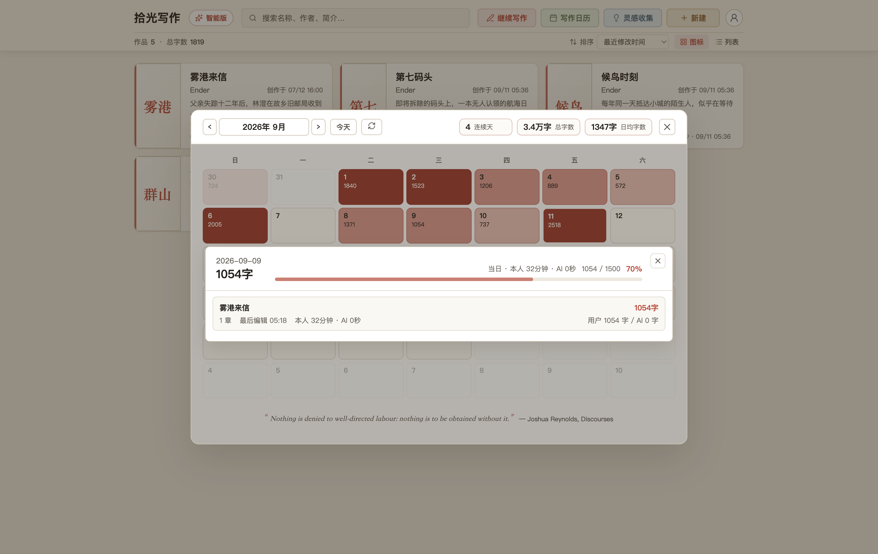This screenshot has height=554, width=878.
Task: Refresh the writing calendar
Action: 371,127
